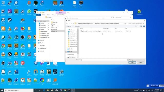
Task: Select Quick access in Explorer window sidebar
Action: tap(43, 21)
